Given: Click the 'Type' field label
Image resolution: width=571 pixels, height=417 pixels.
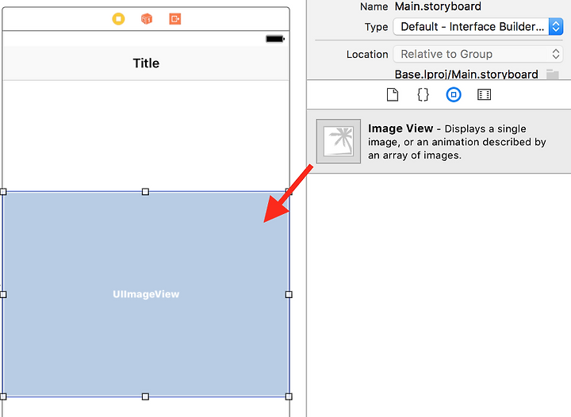Looking at the screenshot, I should 376,27.
